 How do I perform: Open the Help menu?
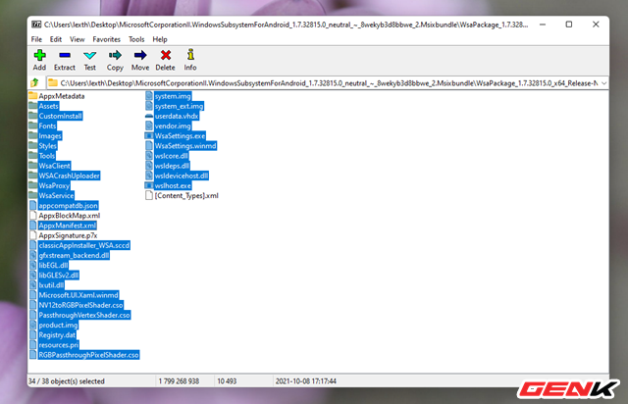[160, 39]
